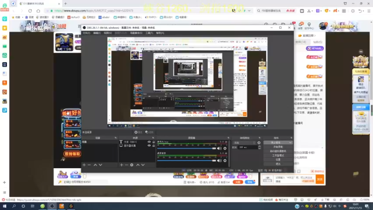Screen dimensions: 373x210
Task: Click the scissors screenshot tool in browser toolbar
Action: (309, 11)
